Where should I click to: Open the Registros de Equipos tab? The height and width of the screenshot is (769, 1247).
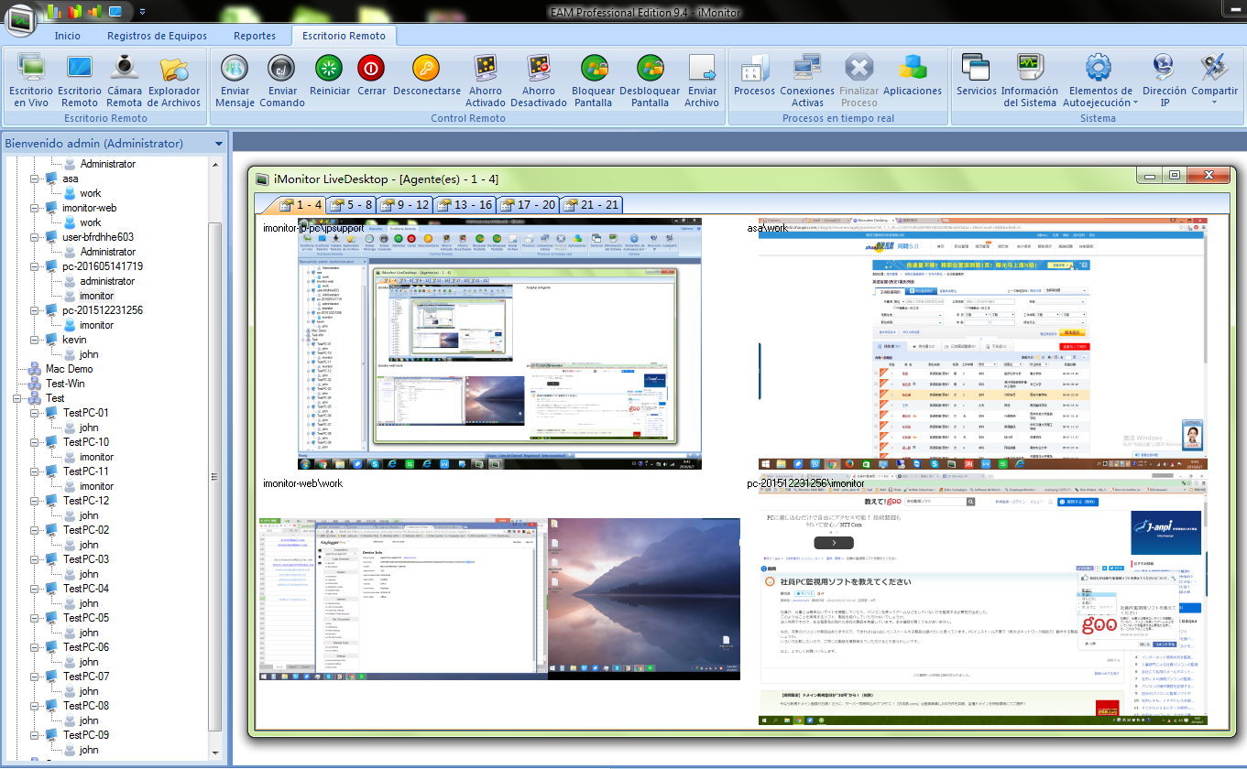[157, 36]
